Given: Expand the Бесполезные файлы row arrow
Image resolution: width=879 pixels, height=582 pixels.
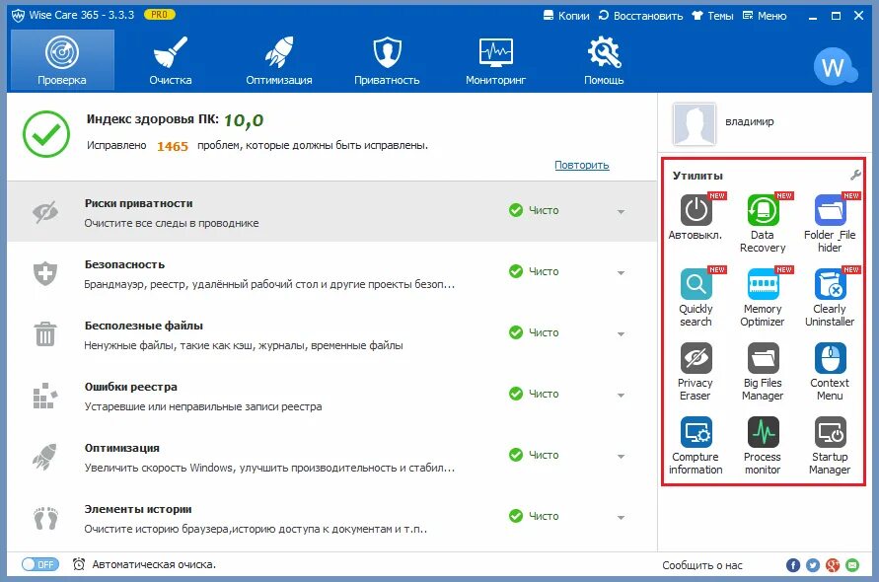Looking at the screenshot, I should (622, 334).
